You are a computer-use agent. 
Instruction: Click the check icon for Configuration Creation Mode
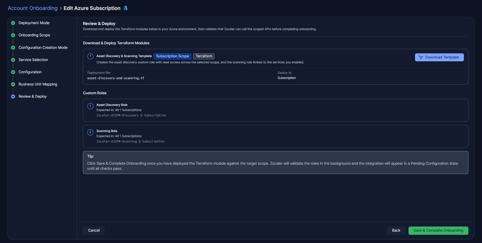click(x=13, y=48)
